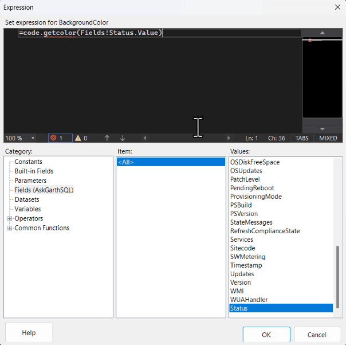Click the MIXED line ending indicator

(328, 138)
